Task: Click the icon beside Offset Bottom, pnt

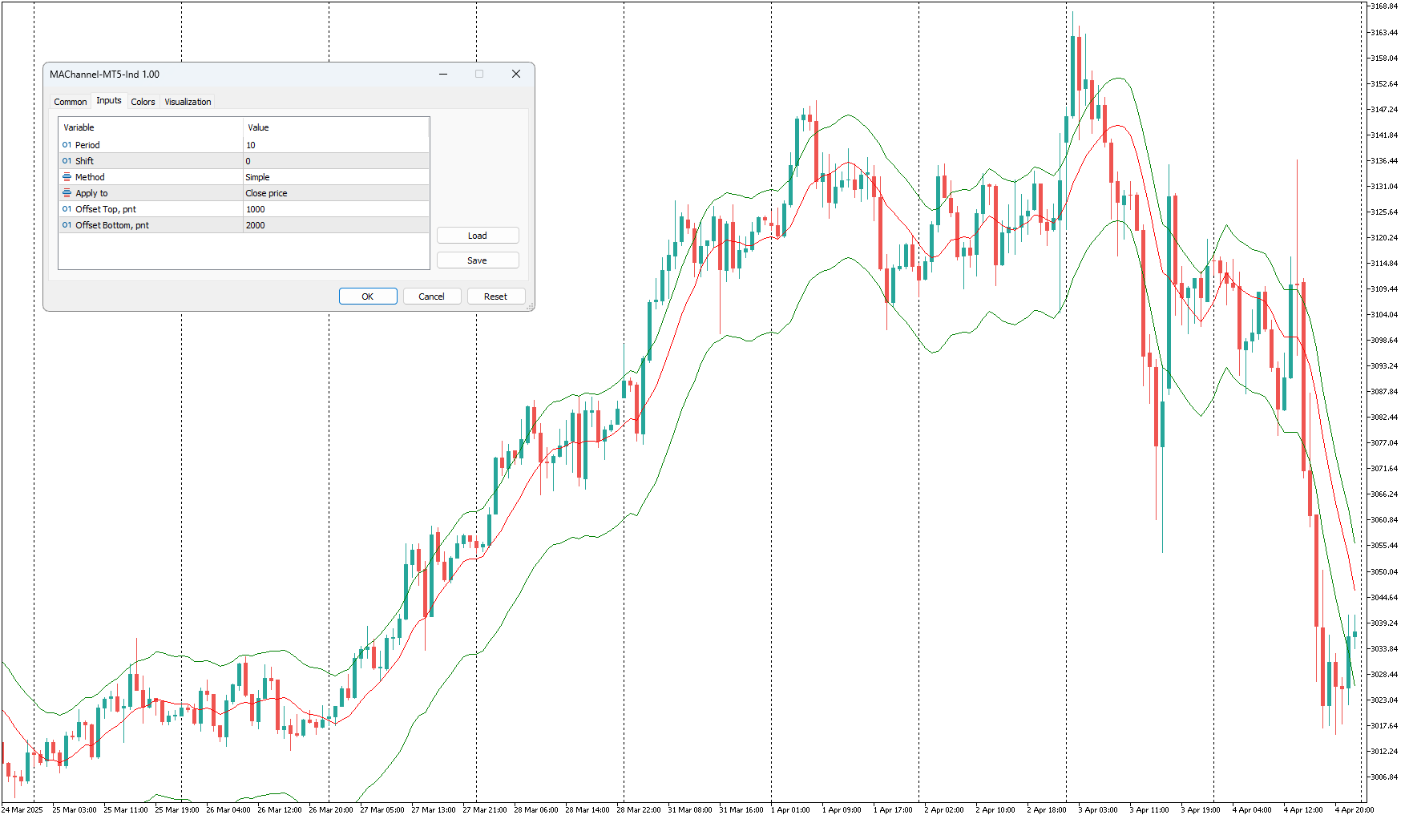Action: (x=67, y=225)
